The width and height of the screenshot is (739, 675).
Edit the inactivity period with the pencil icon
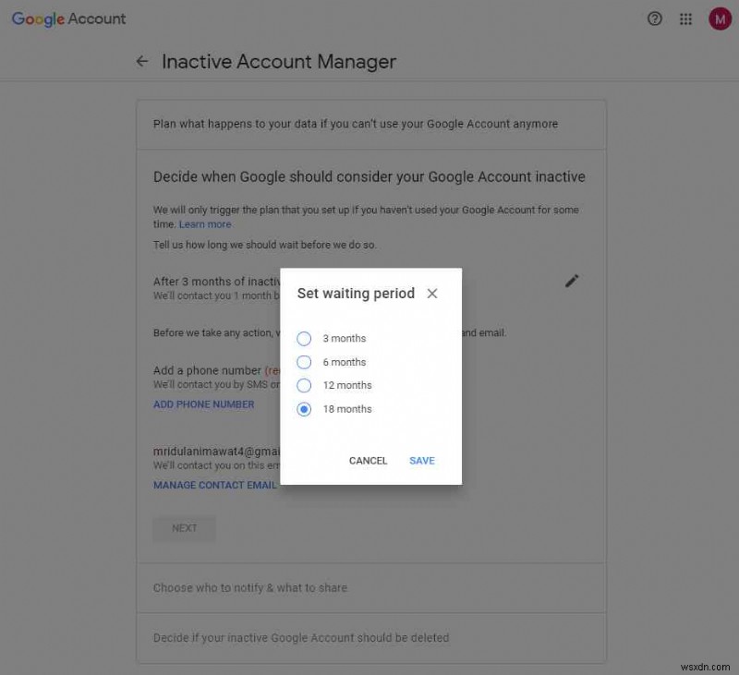point(572,281)
